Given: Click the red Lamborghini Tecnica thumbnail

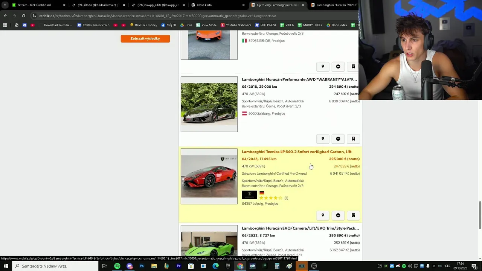Looking at the screenshot, I should click(x=209, y=177).
